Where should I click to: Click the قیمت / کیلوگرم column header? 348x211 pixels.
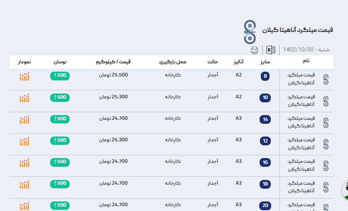113,62
